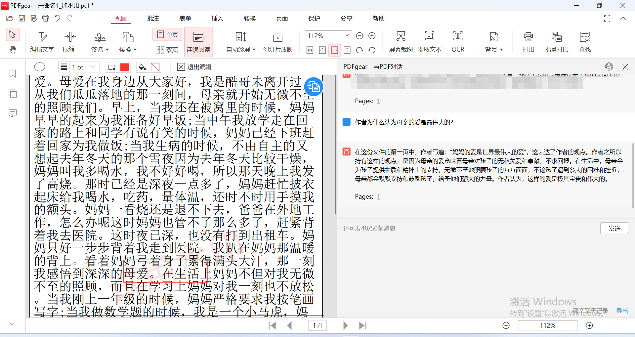Switch to 双页 two-page view
The height and width of the screenshot is (337, 635).
(167, 50)
